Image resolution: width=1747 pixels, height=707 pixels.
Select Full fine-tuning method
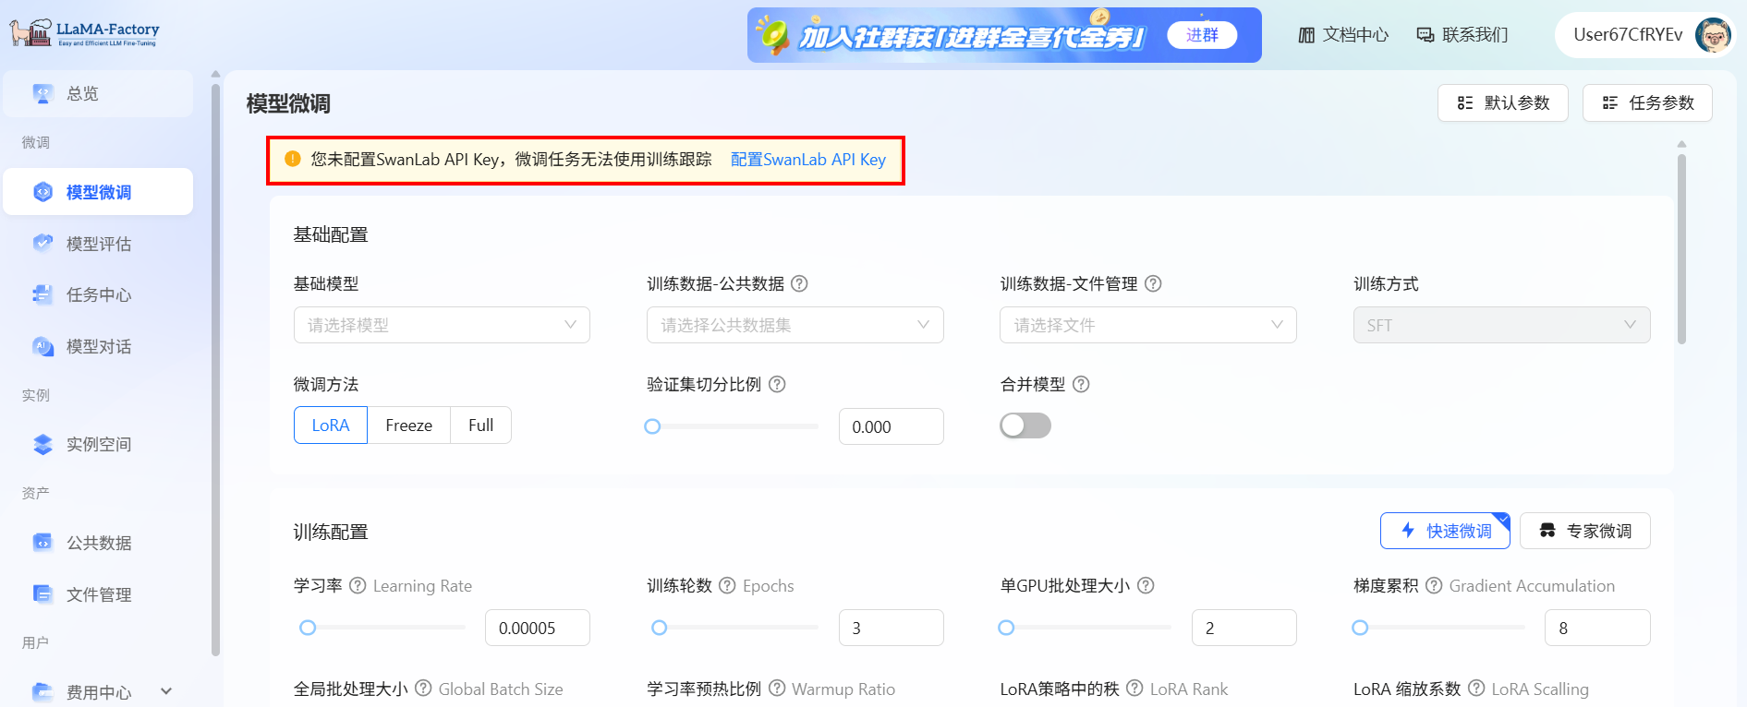480,425
